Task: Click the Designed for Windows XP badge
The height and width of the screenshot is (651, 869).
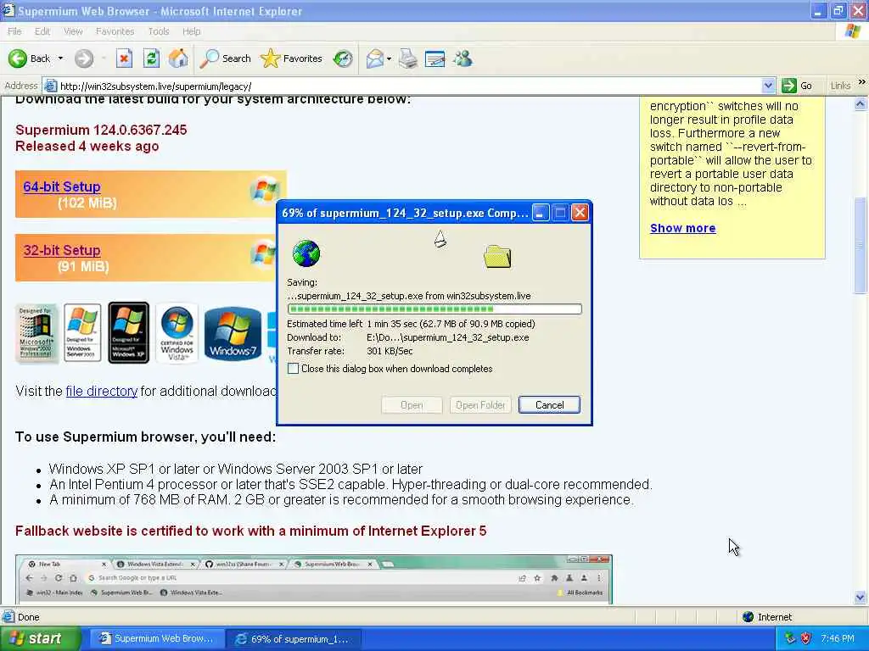Action: (129, 332)
